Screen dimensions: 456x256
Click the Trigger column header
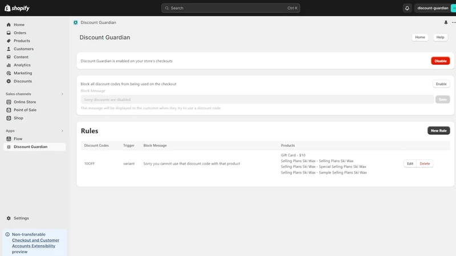129,146
